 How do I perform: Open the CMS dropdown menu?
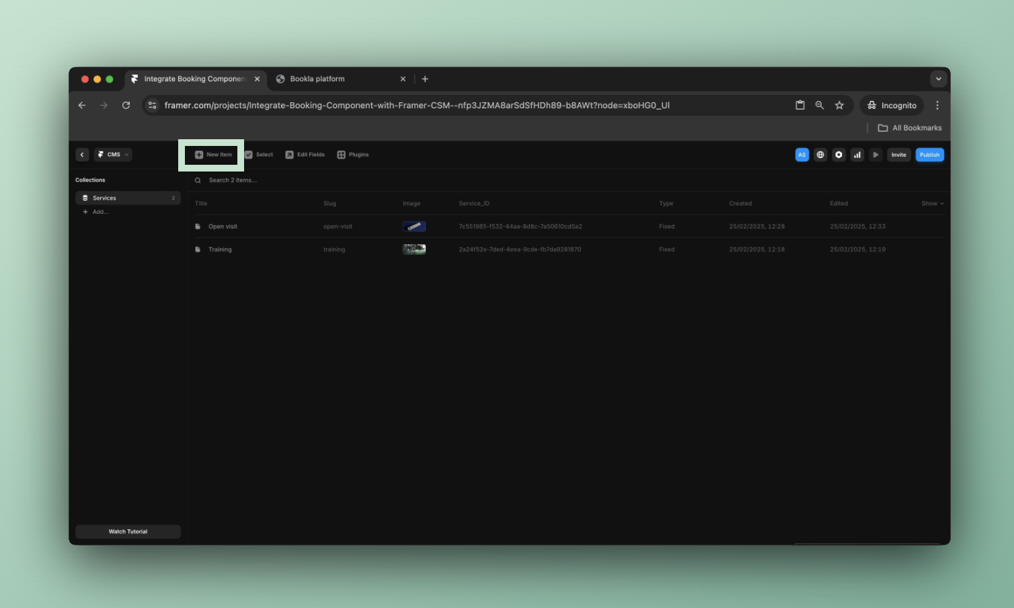(x=113, y=155)
